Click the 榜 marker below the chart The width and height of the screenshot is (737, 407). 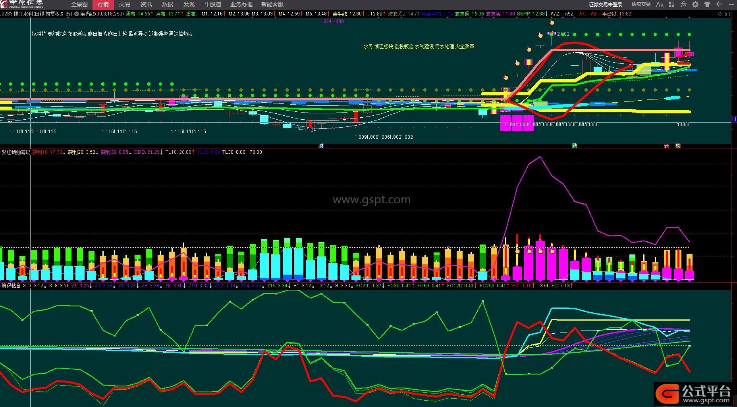coord(678,146)
